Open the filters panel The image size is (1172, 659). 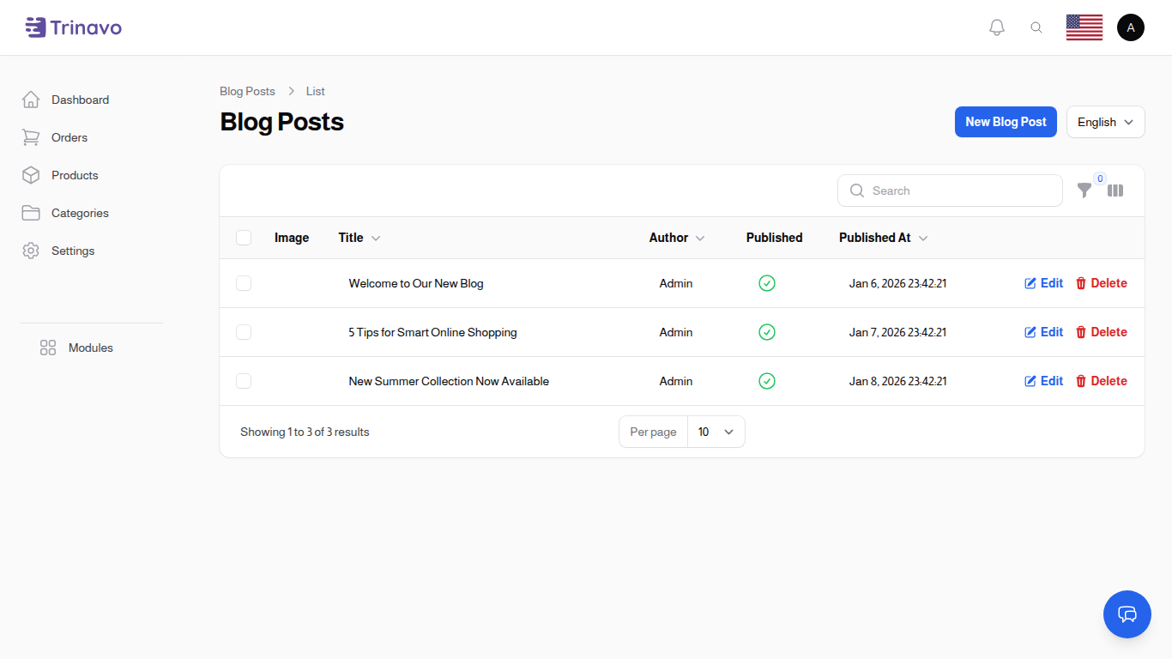point(1084,190)
